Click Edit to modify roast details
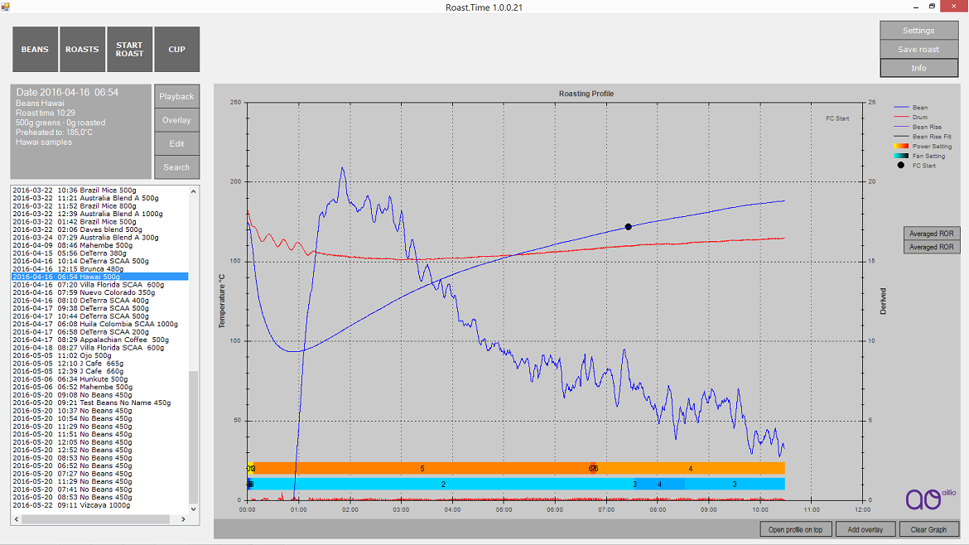The image size is (969, 545). tap(176, 144)
